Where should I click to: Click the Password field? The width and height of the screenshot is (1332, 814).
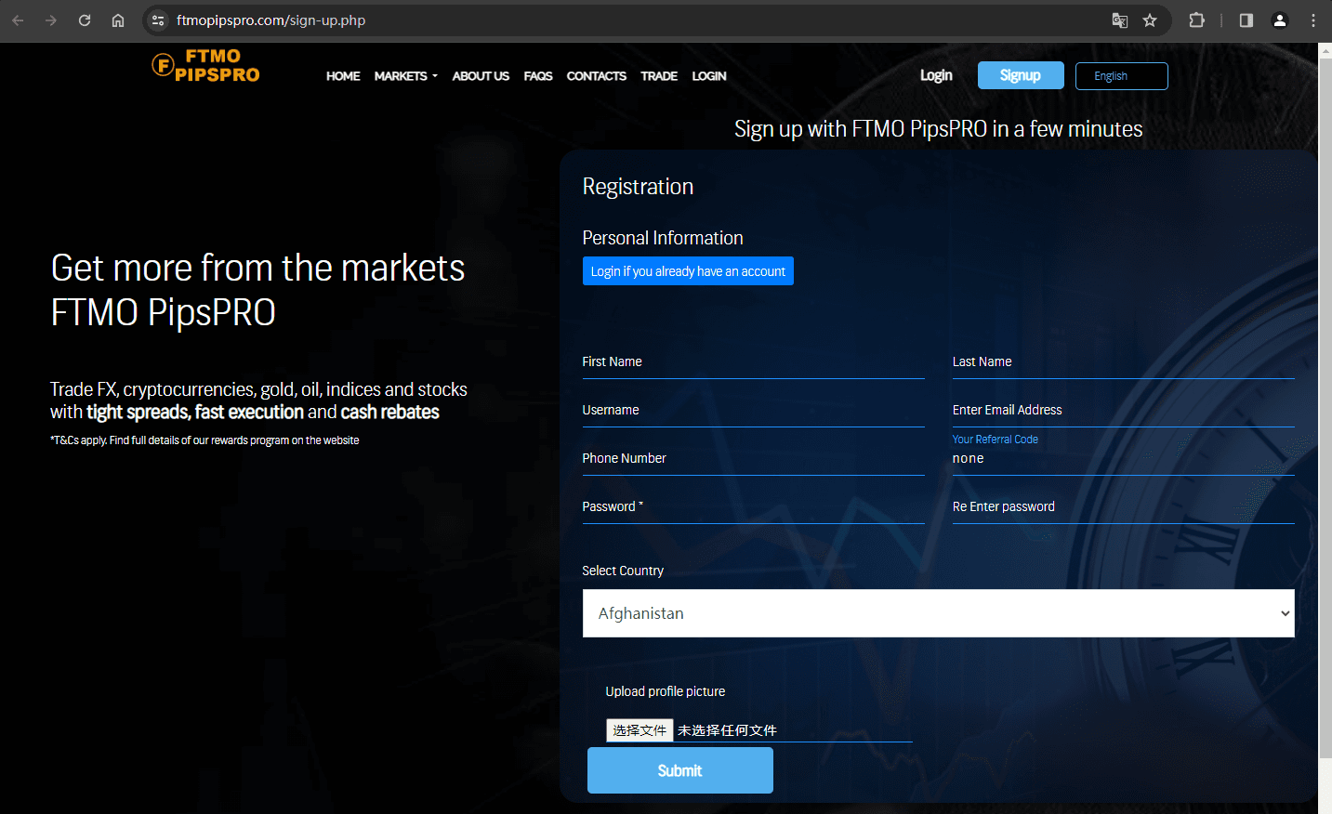pyautogui.click(x=753, y=507)
